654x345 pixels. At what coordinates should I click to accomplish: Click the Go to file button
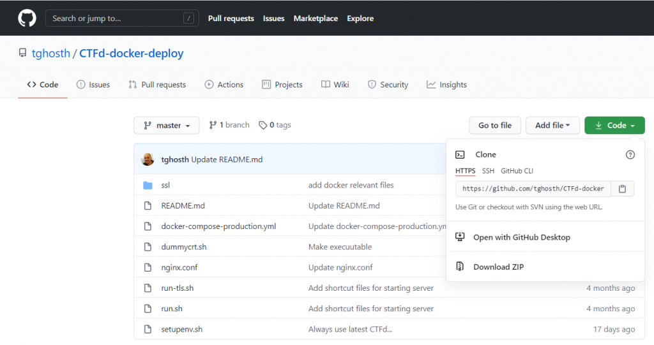pyautogui.click(x=494, y=126)
